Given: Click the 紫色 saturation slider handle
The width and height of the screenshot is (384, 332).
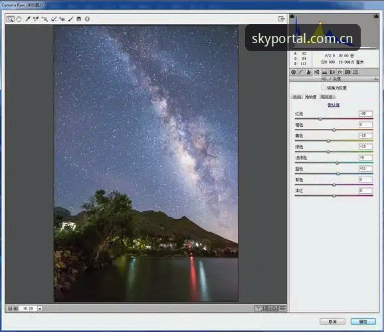Looking at the screenshot, I should point(334,185).
